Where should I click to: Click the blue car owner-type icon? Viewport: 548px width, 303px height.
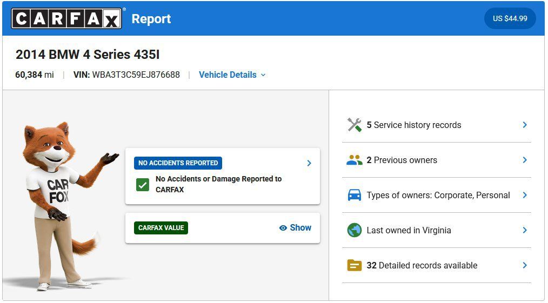pyautogui.click(x=354, y=195)
